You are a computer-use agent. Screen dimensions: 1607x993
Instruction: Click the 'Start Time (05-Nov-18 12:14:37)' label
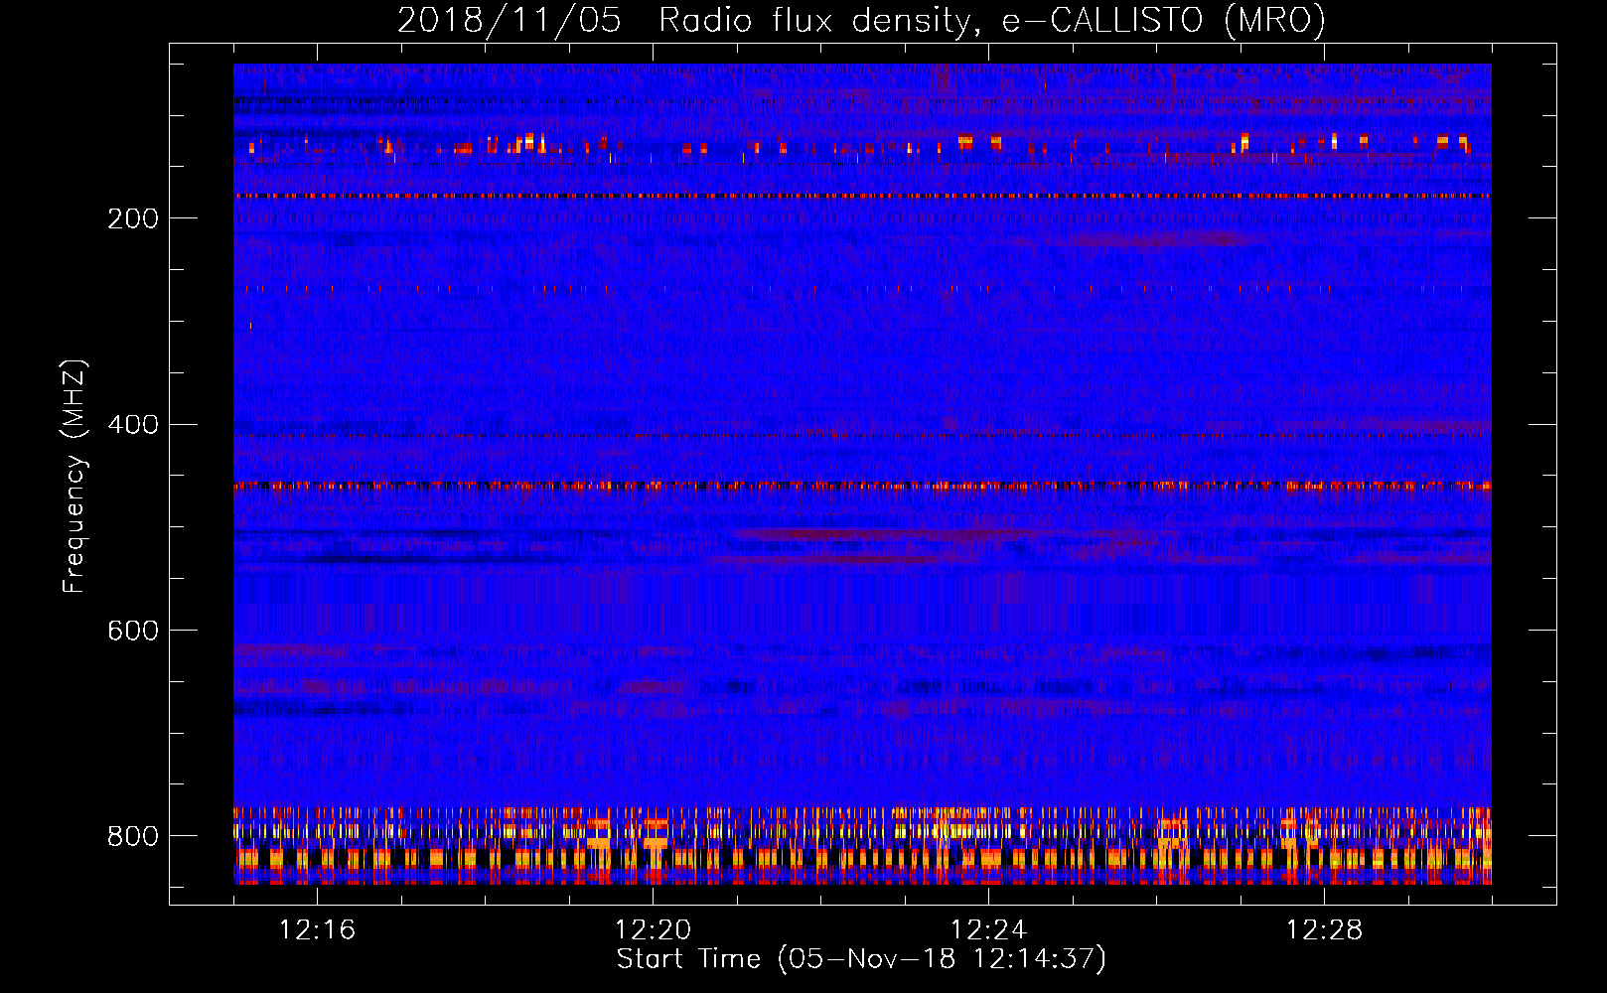click(x=861, y=959)
